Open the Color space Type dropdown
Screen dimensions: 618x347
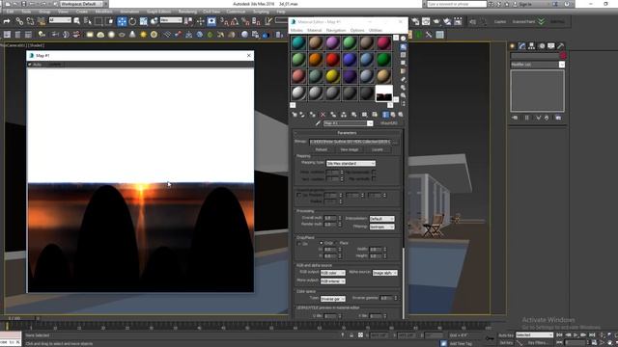point(332,299)
